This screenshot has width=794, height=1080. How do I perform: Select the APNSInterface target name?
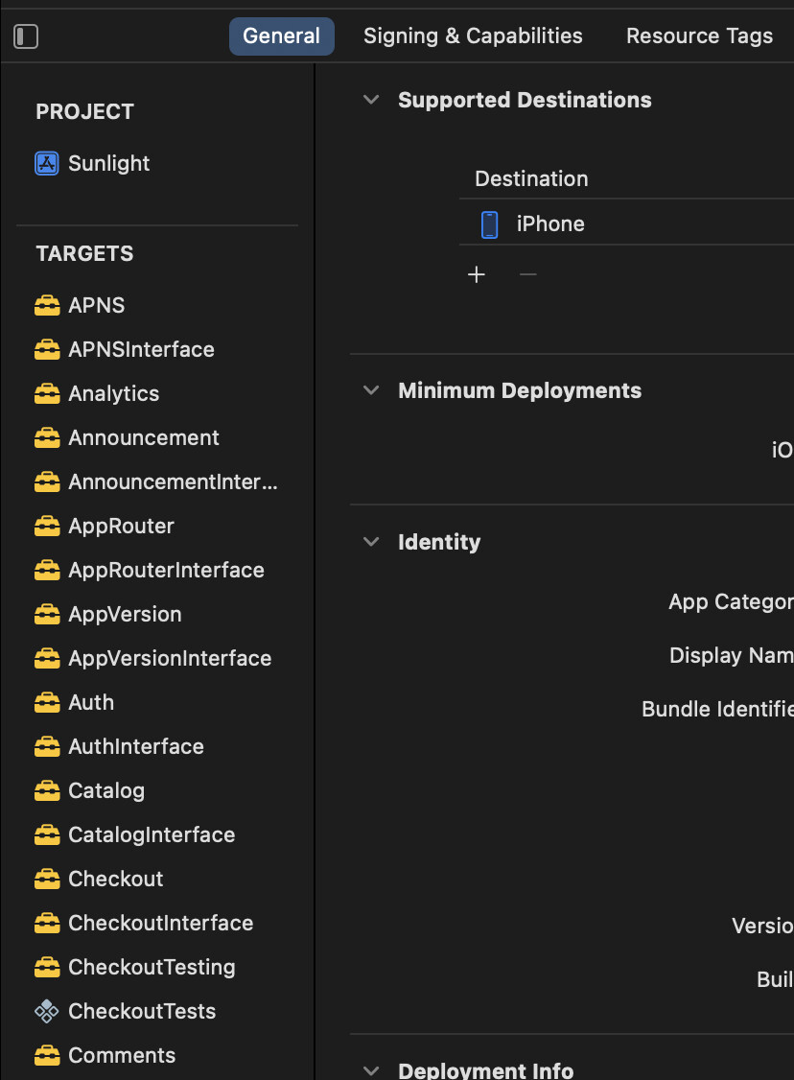coord(141,349)
